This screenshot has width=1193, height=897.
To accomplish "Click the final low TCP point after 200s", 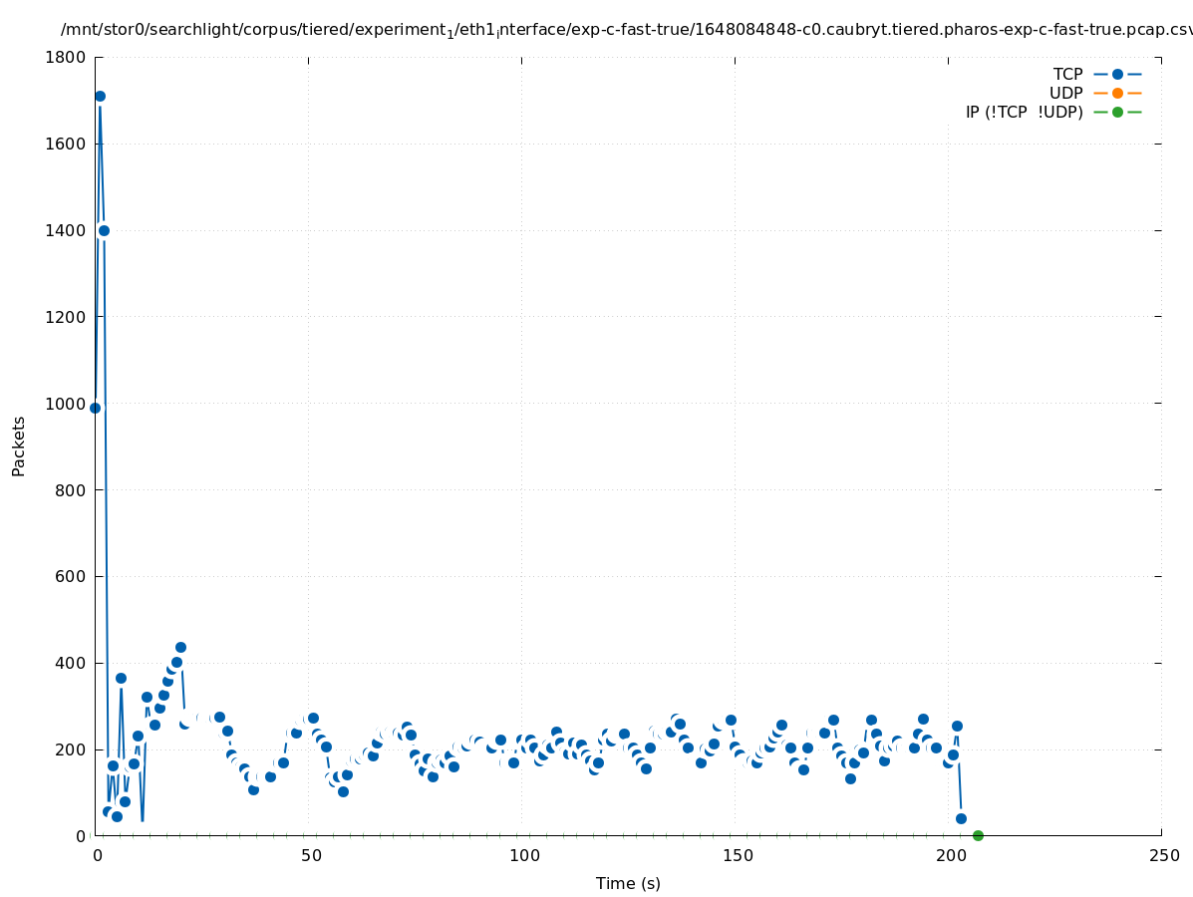I will (x=961, y=818).
